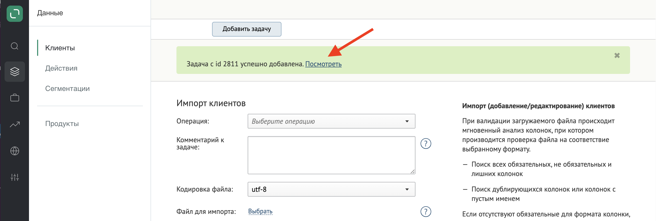Open the sliders settings sidebar icon
The height and width of the screenshot is (221, 656).
[x=14, y=177]
